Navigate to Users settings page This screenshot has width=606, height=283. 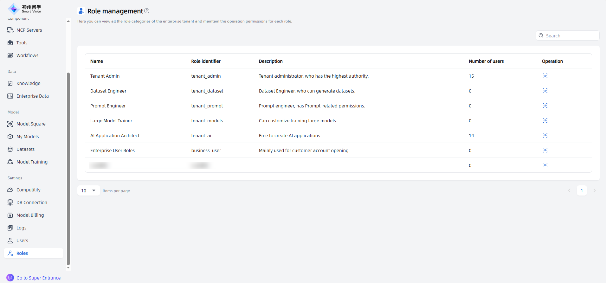(x=22, y=241)
